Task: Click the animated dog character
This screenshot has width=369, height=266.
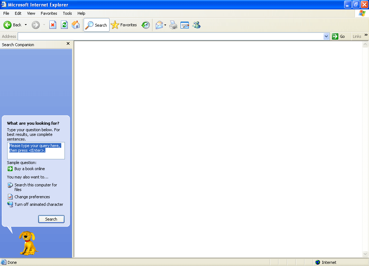Action: click(28, 243)
